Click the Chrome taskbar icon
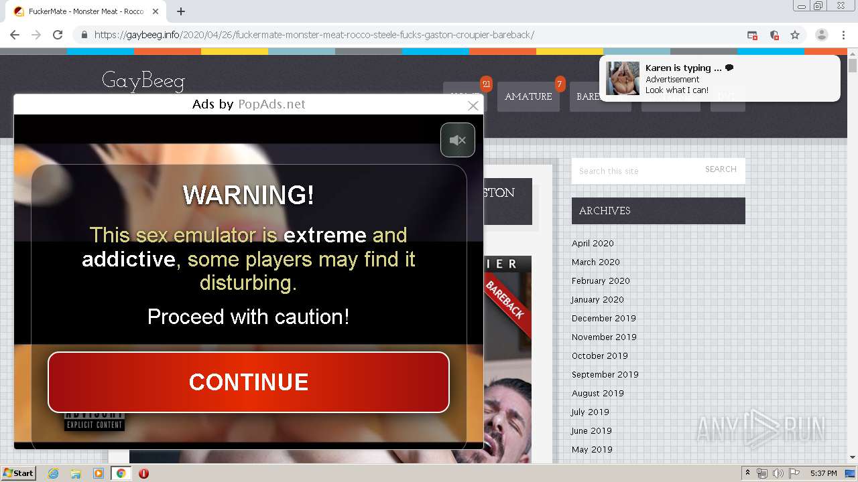Screen dimensions: 858x482 [121, 473]
